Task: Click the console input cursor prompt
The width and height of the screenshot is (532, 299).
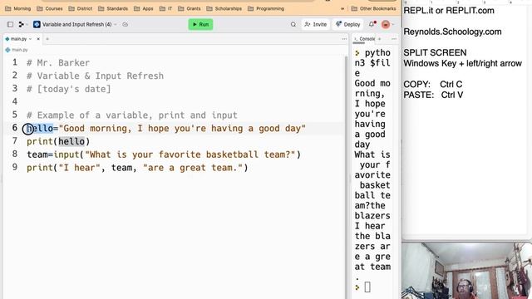Action: tap(367, 287)
